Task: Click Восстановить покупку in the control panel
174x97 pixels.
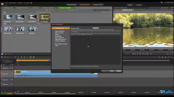Action: click(x=61, y=44)
